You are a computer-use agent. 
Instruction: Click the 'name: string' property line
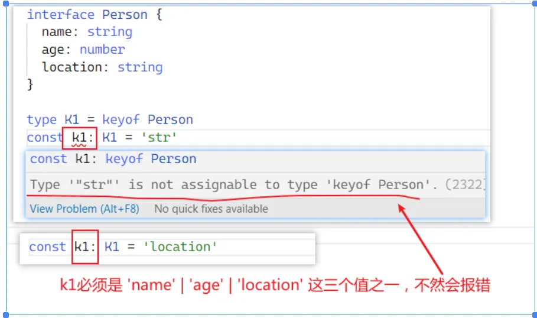click(87, 32)
